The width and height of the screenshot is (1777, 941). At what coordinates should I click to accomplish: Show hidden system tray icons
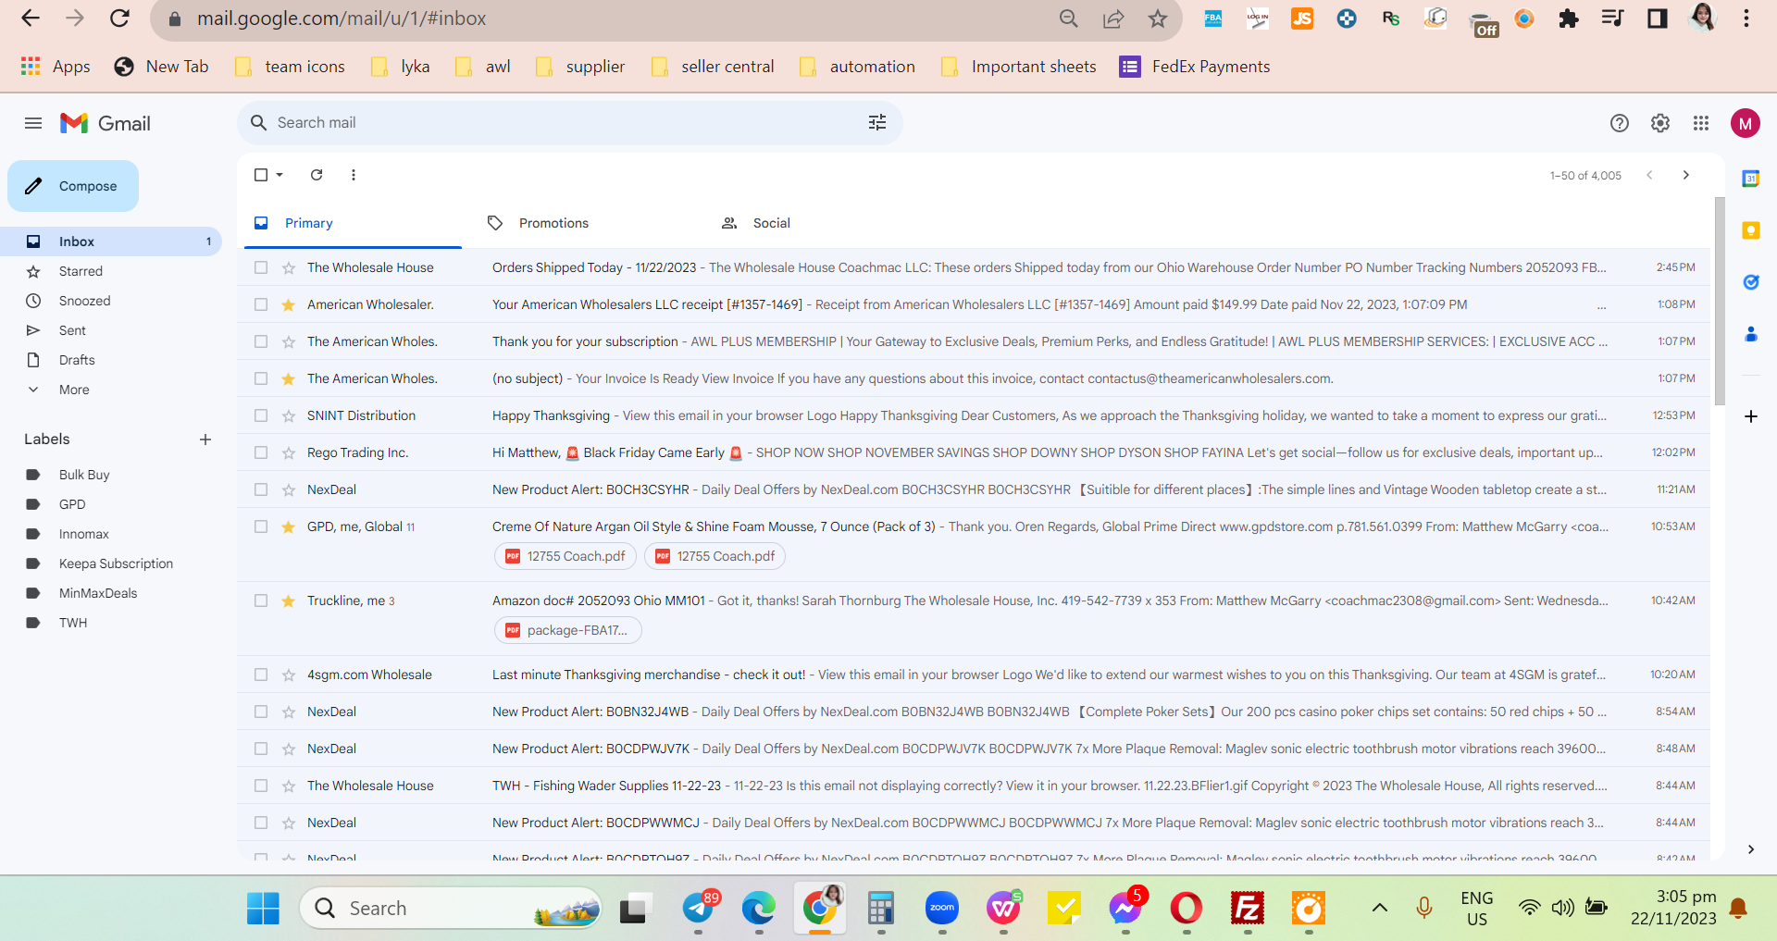pos(1379,908)
